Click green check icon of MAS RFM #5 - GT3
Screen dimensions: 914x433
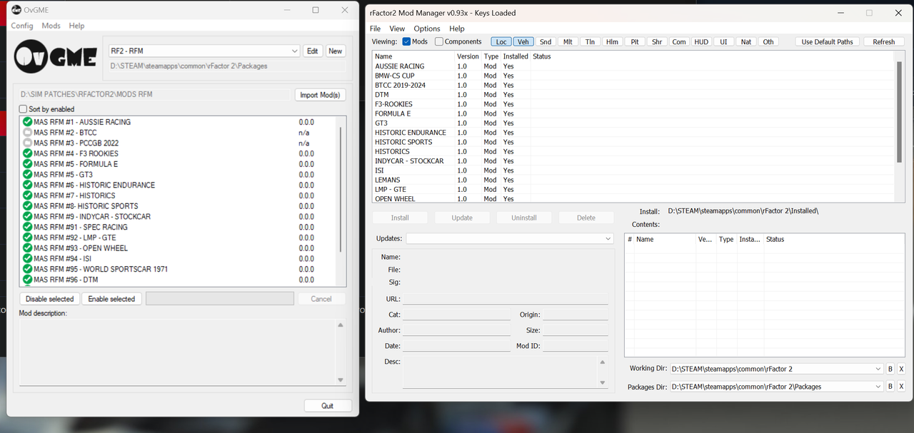(x=28, y=175)
